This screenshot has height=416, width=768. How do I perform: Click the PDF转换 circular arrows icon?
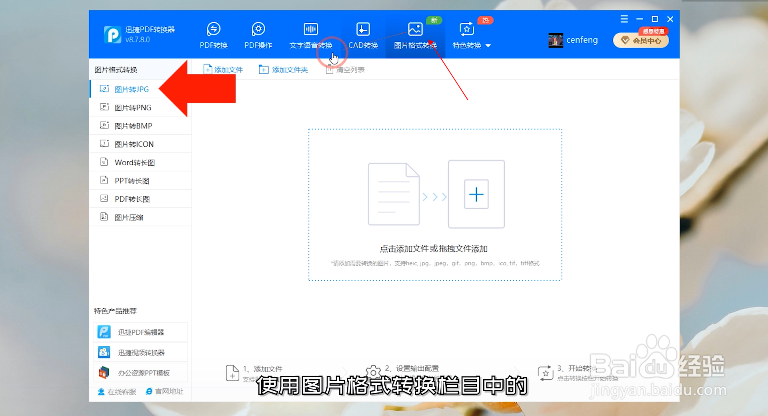(214, 29)
